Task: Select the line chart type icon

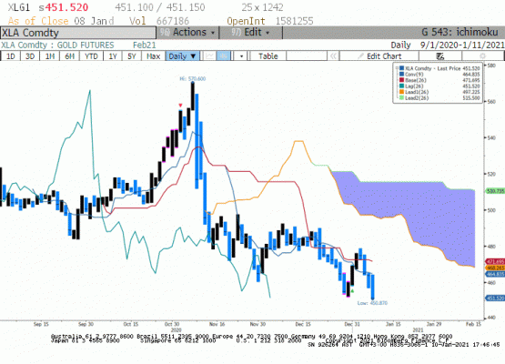Action: click(209, 56)
